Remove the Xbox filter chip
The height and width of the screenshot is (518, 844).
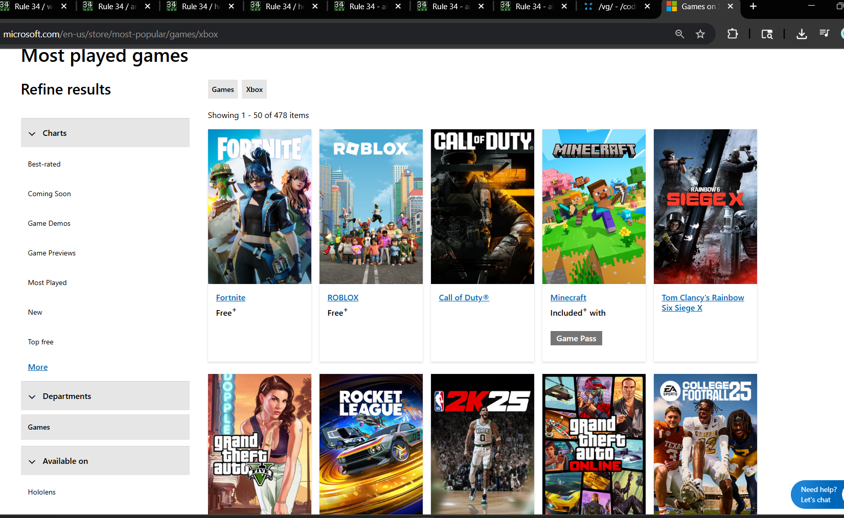tap(254, 89)
